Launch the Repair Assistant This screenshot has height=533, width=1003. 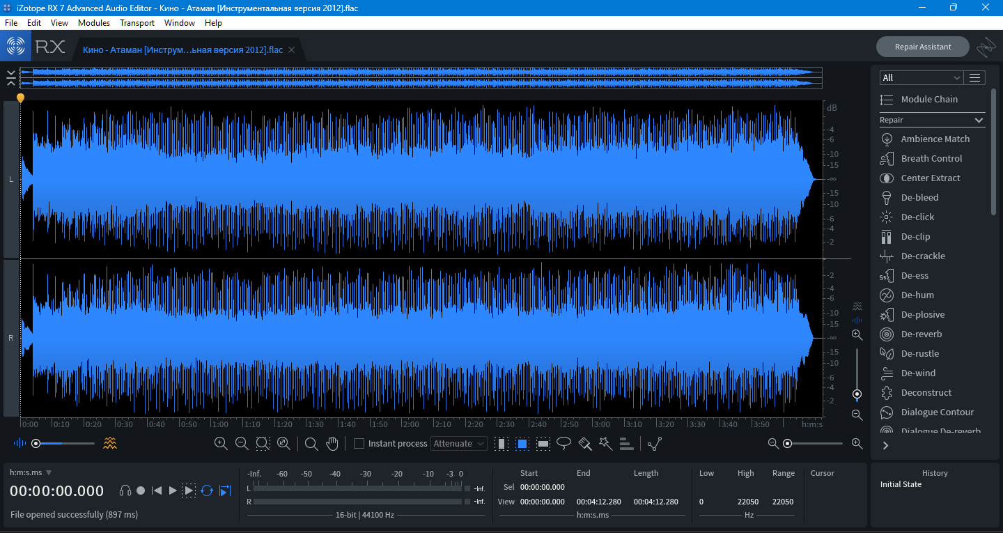point(922,47)
